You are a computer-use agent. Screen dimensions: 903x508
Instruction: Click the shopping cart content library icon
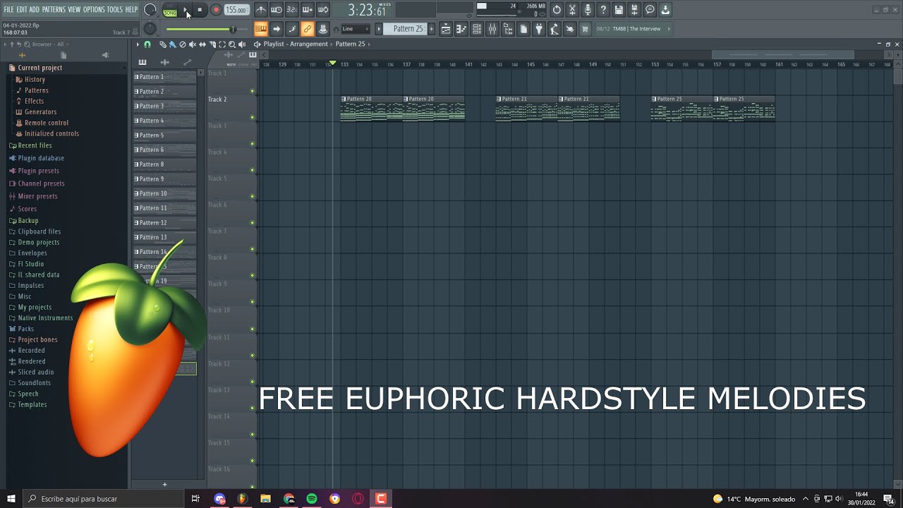pyautogui.click(x=586, y=29)
